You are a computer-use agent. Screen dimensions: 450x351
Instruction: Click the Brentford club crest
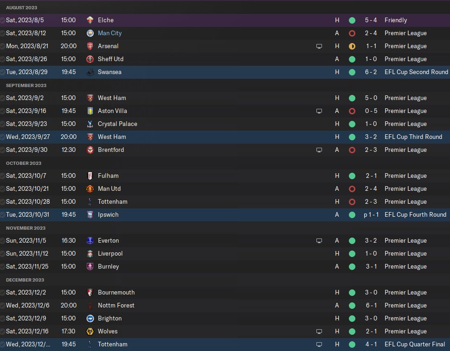click(90, 150)
